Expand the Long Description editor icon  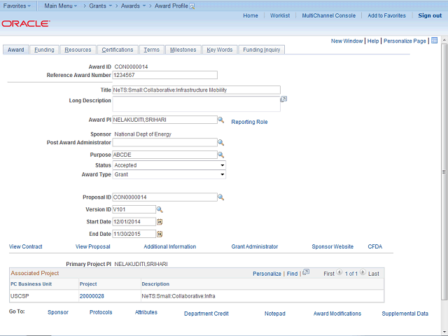283,100
